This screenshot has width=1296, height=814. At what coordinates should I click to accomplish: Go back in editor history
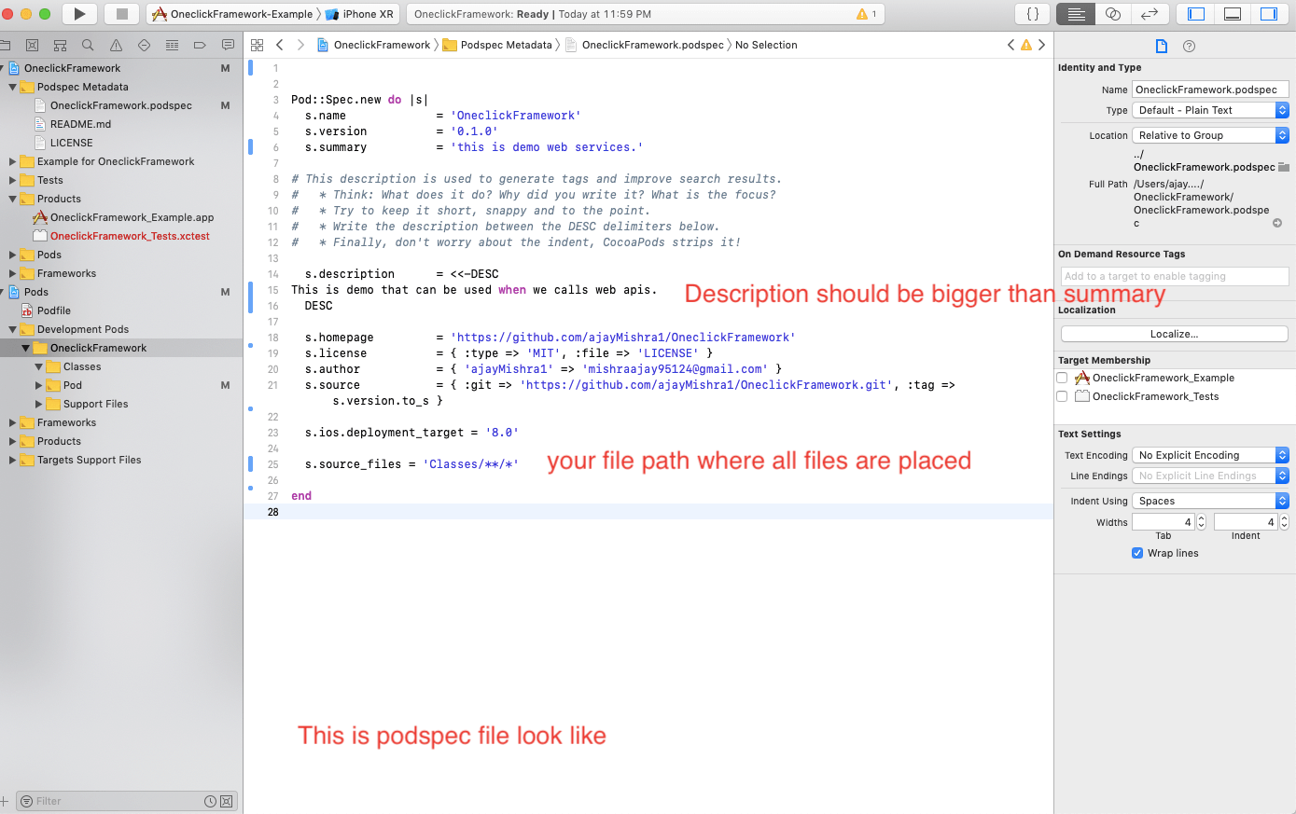pyautogui.click(x=279, y=45)
